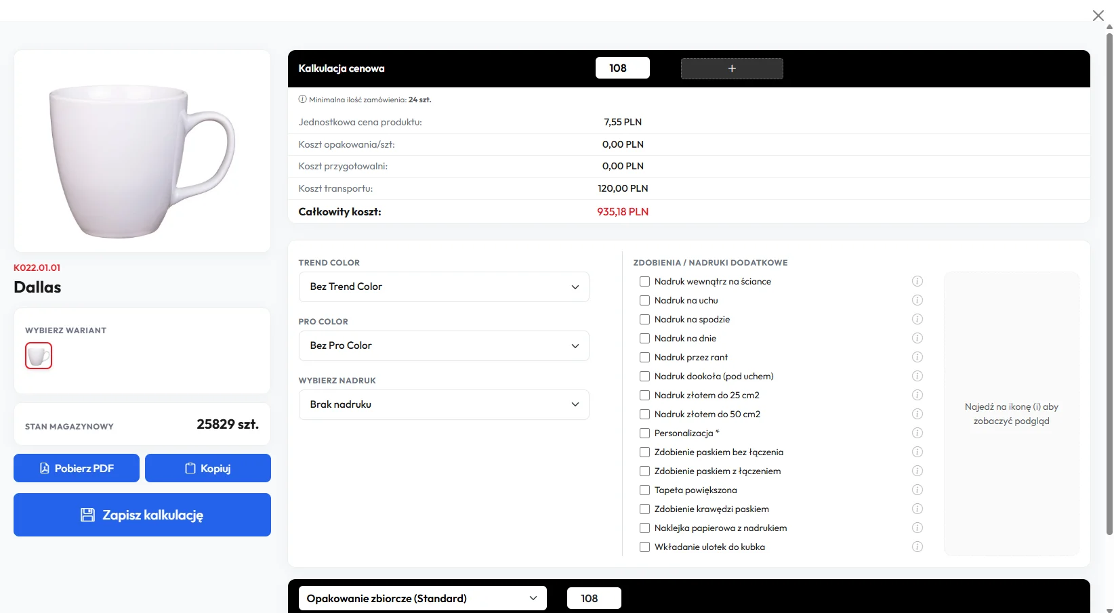Enable Nadruk na uchu checkbox

[x=644, y=300]
